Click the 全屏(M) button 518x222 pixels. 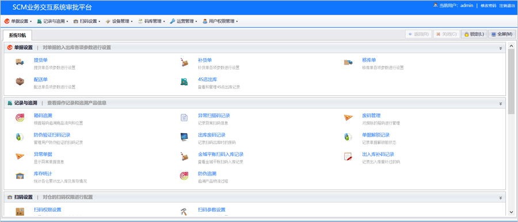502,34
